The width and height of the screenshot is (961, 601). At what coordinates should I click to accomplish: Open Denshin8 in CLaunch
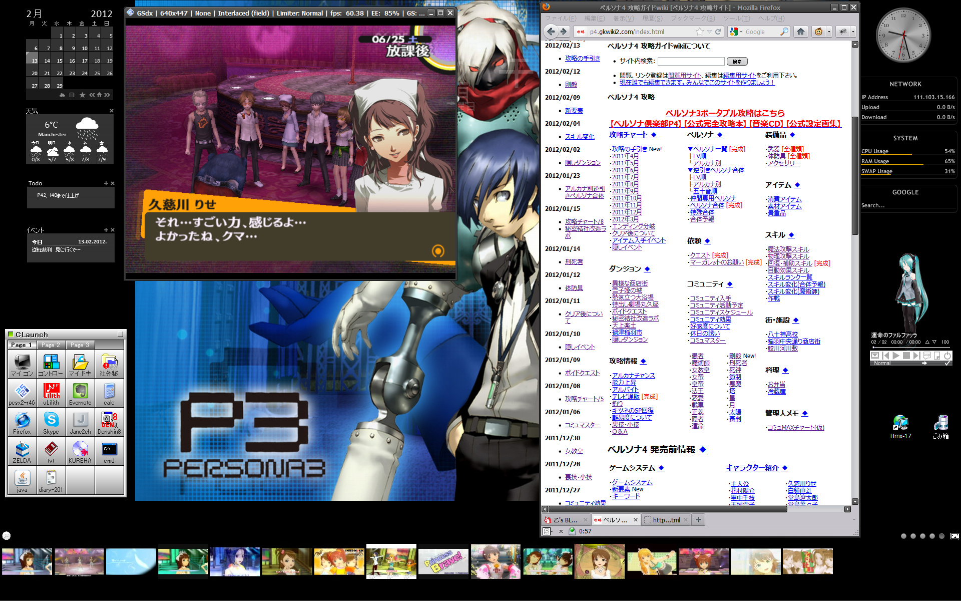[x=109, y=423]
